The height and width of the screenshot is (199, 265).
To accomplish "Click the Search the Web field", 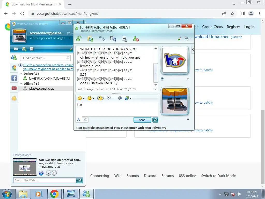I will click(x=45, y=180).
